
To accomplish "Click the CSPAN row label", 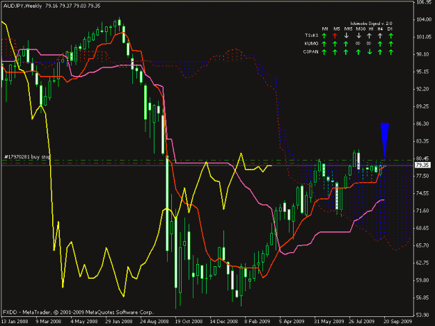I will coord(310,51).
